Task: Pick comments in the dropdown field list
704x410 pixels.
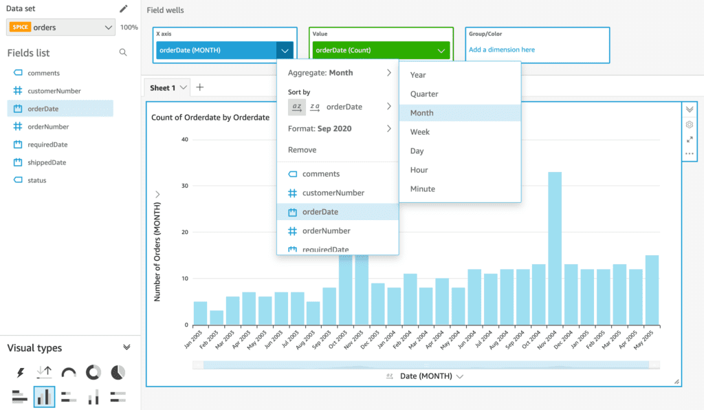Action: [x=338, y=174]
